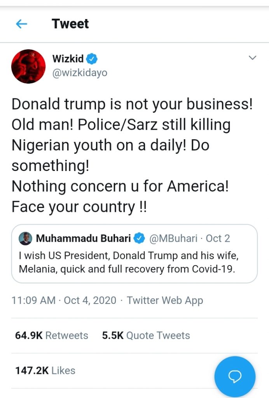View the 64.9K Retweets list
The image size is (269, 398).
(52, 335)
